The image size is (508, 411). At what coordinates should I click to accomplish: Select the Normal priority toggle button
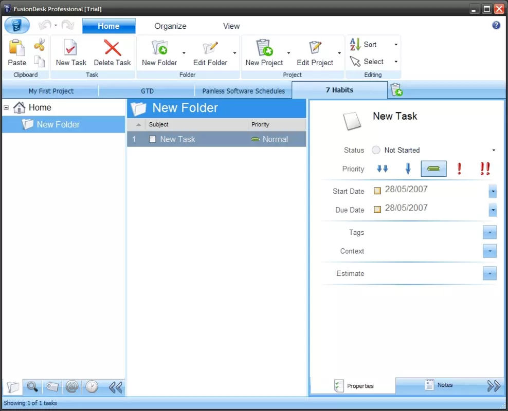[433, 169]
